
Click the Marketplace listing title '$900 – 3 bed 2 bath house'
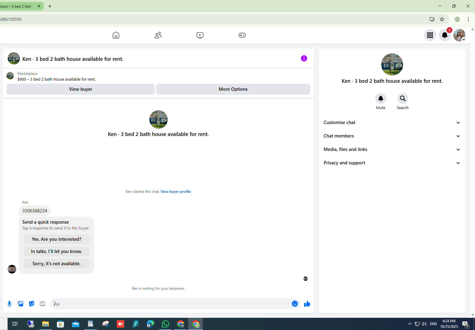pyautogui.click(x=57, y=79)
